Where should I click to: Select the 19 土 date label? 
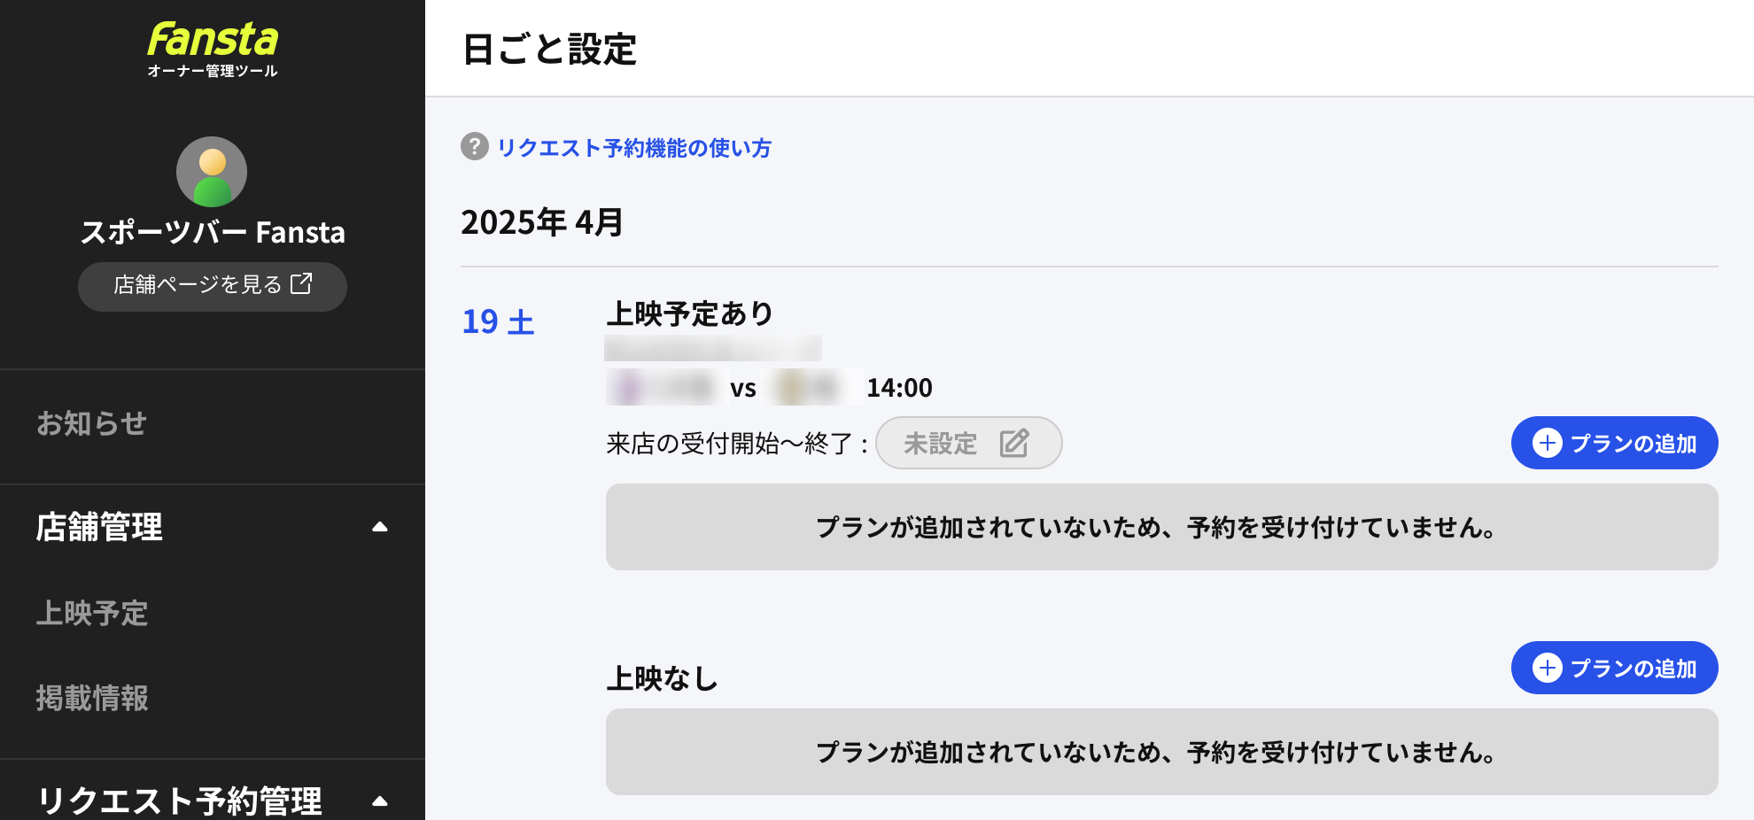click(x=499, y=321)
